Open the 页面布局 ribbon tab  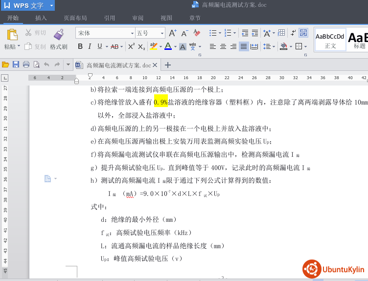pyautogui.click(x=75, y=18)
